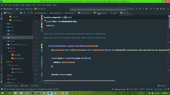170x95 pixels.
Task: Open the Event Log
Action: point(162,86)
